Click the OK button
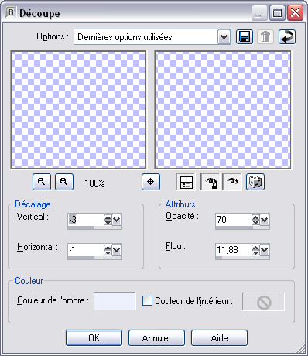The height and width of the screenshot is (356, 308). tap(94, 338)
